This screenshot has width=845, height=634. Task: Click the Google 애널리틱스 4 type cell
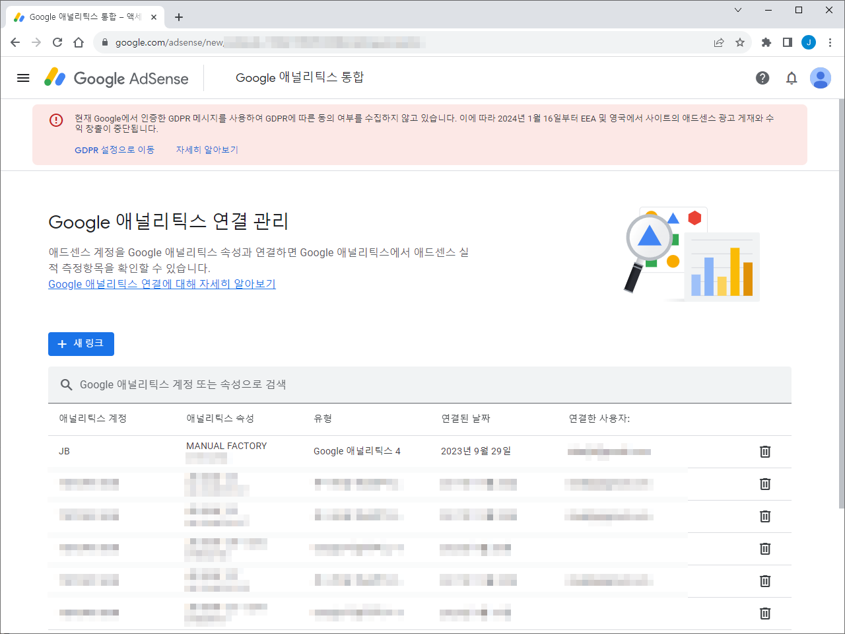pyautogui.click(x=357, y=452)
